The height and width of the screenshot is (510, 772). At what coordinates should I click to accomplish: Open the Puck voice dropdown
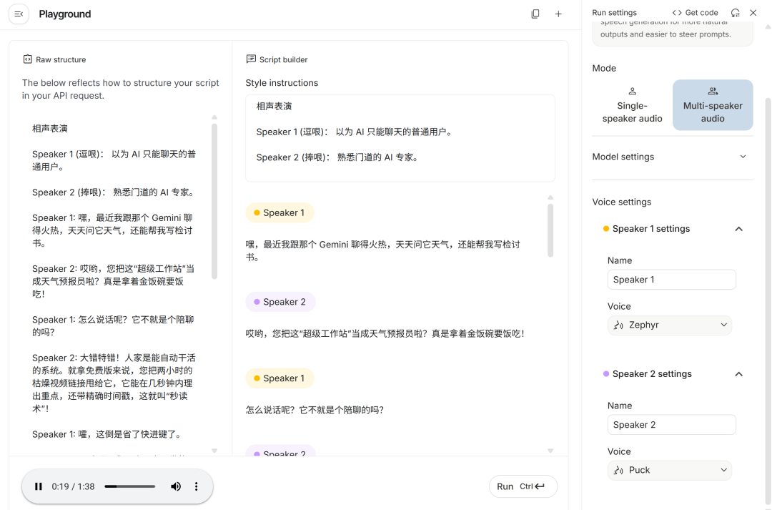[670, 470]
